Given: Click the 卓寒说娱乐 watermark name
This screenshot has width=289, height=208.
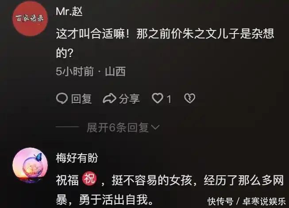Looking at the screenshot, I should (x=264, y=201).
